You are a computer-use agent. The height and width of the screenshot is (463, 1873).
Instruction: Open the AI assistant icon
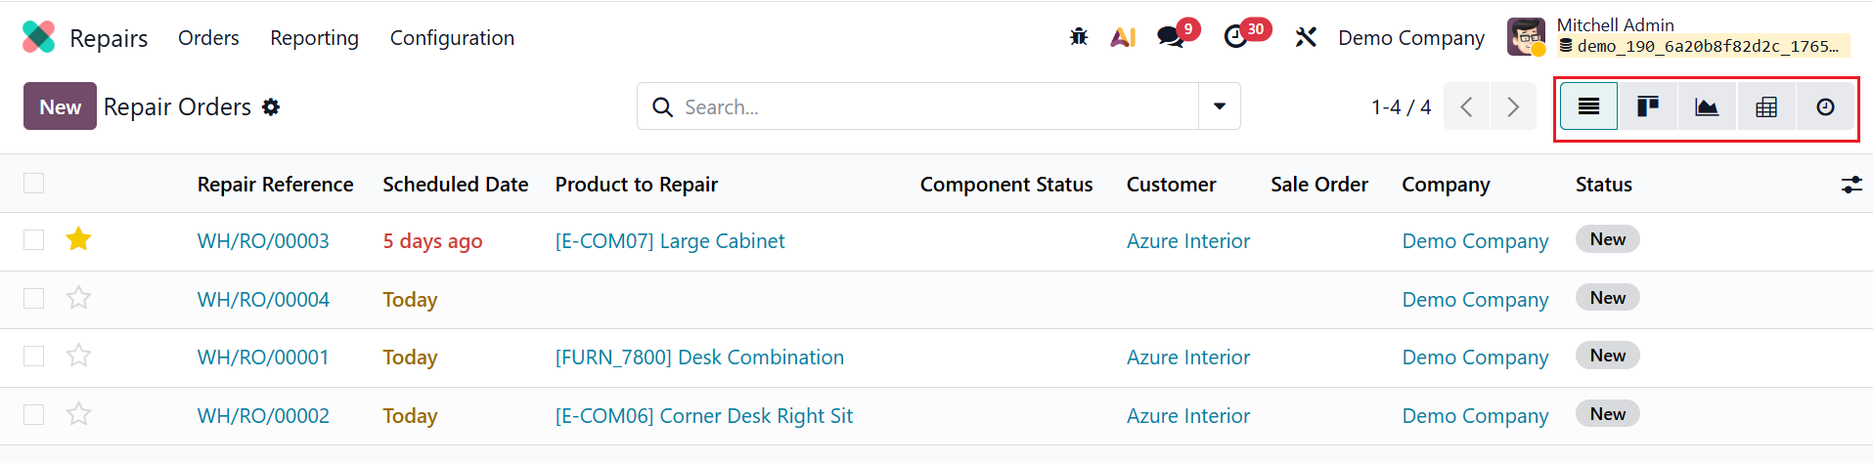click(x=1123, y=37)
